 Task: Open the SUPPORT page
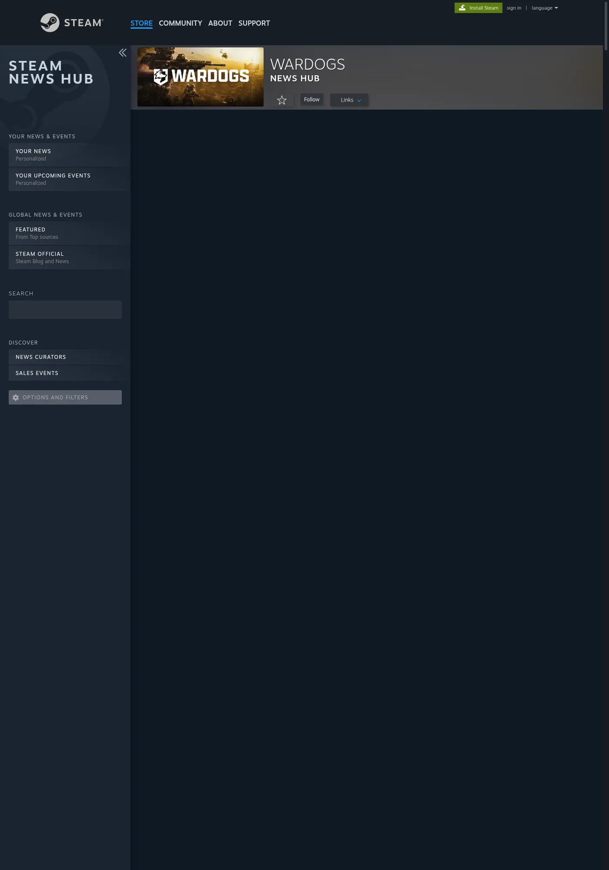(x=254, y=23)
